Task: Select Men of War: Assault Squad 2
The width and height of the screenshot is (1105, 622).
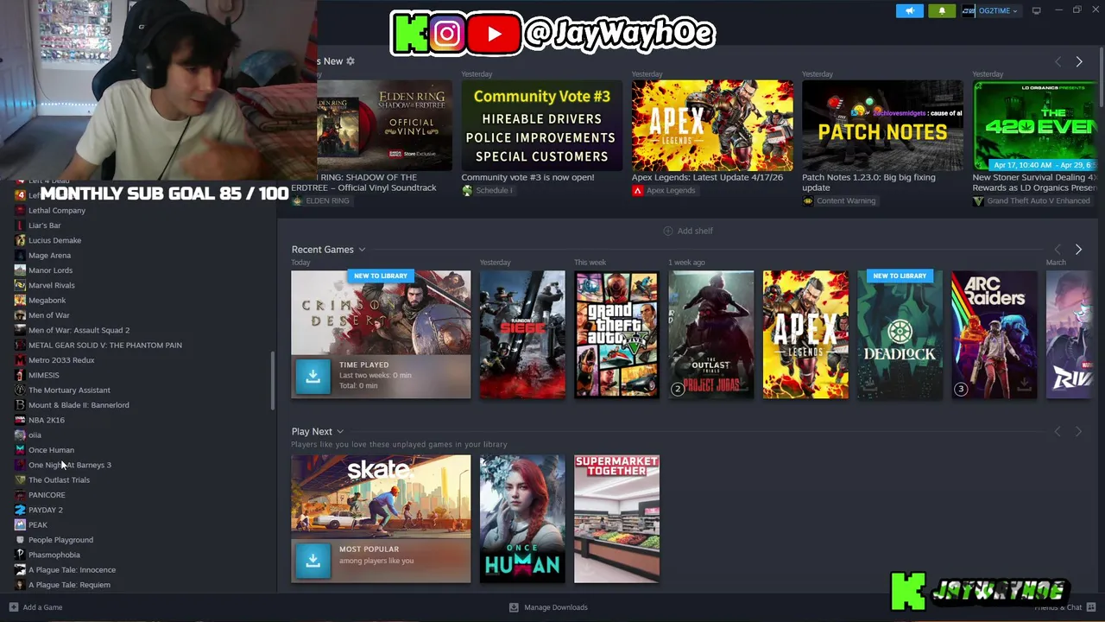Action: (x=79, y=330)
